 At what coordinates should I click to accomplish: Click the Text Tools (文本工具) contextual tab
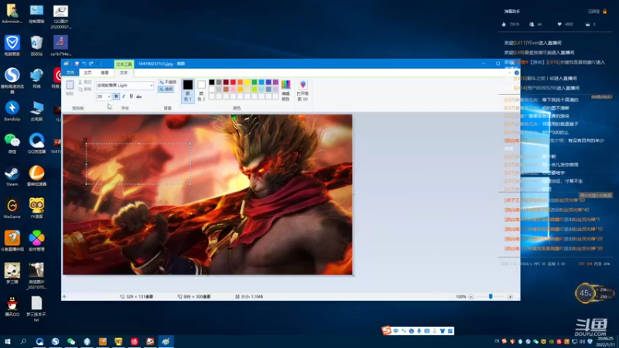(x=124, y=64)
